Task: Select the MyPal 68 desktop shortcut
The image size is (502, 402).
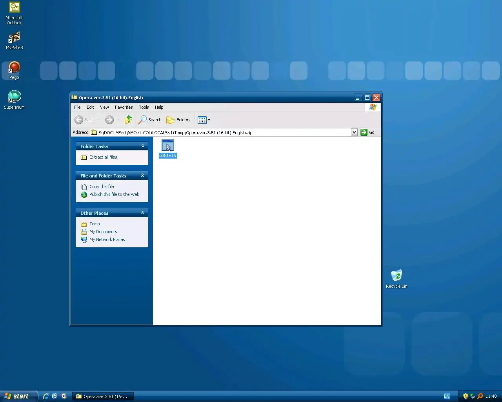Action: 14,40
